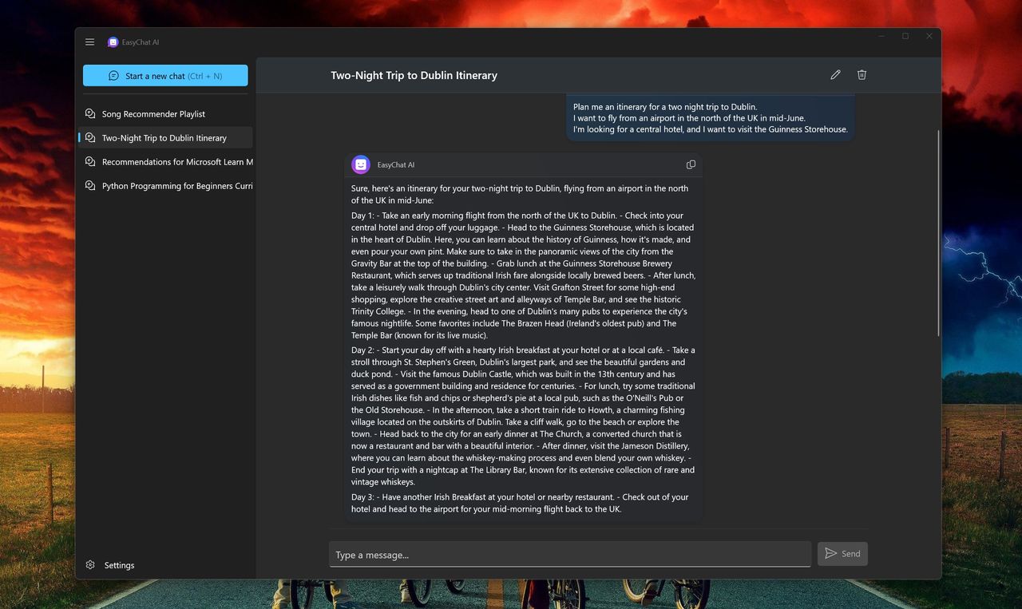Click the pencil icon to rename the chat
1022x609 pixels.
tap(835, 75)
